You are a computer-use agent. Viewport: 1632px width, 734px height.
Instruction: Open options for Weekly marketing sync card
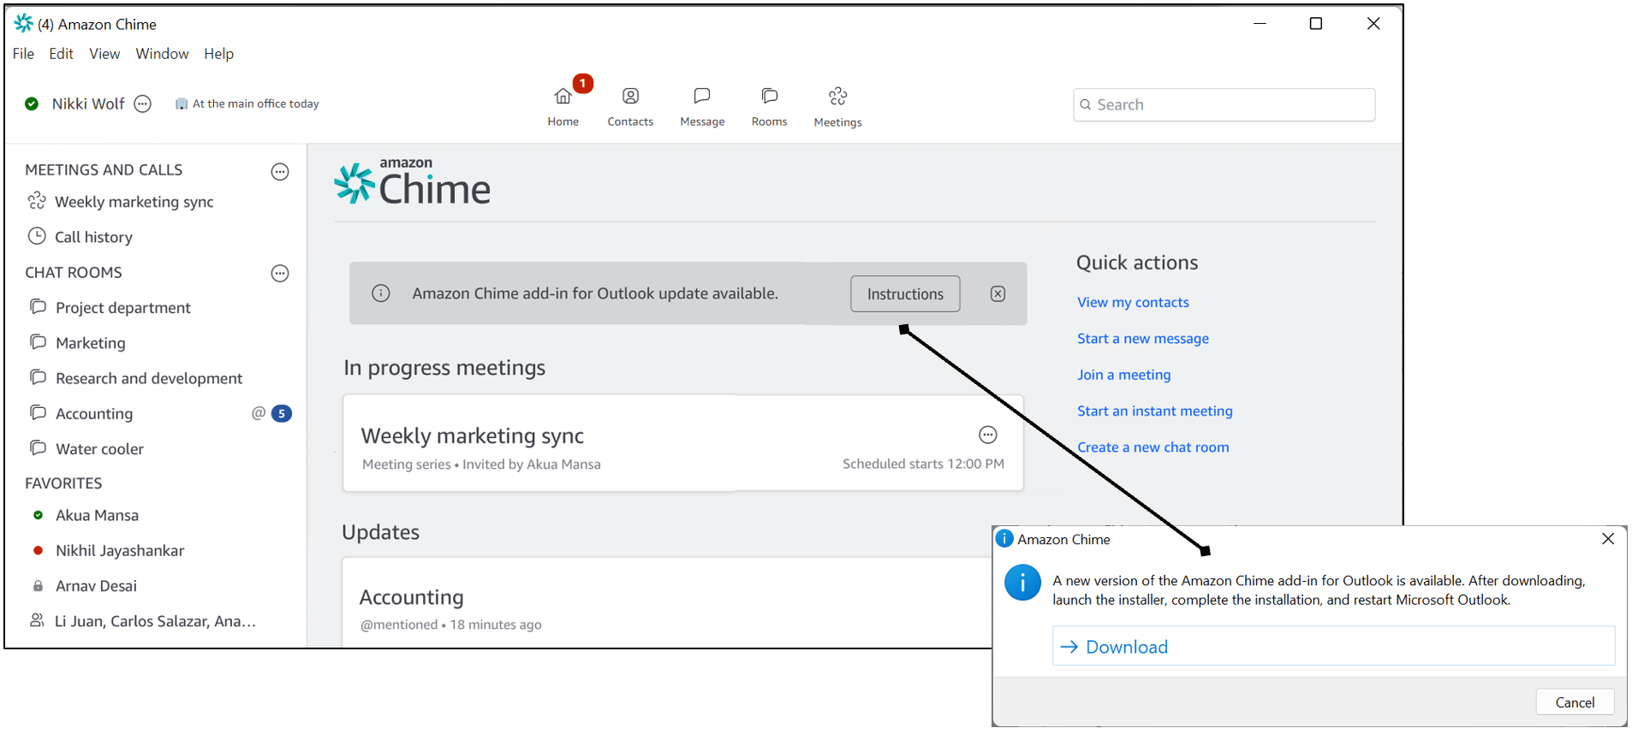pos(988,435)
